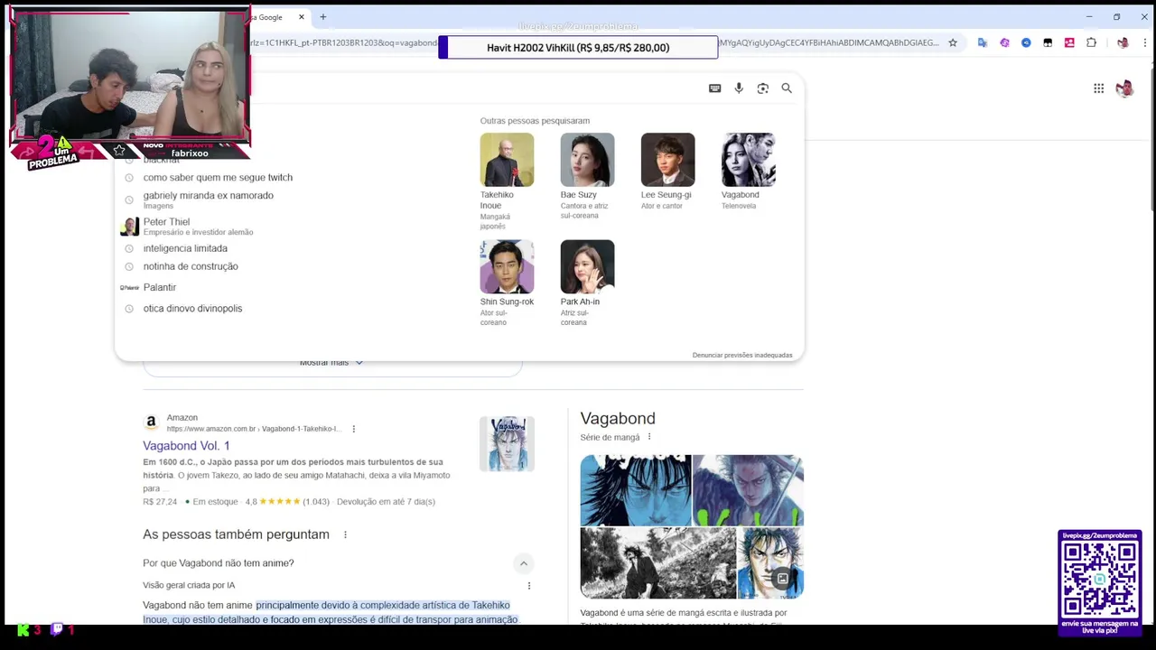This screenshot has width=1156, height=650.
Task: Bookmark this page with the star icon
Action: (x=952, y=42)
